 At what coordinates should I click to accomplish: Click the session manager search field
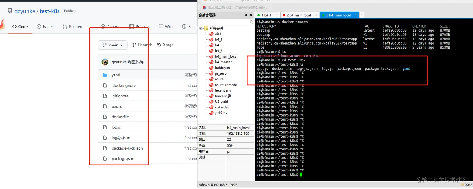pyautogui.click(x=224, y=22)
